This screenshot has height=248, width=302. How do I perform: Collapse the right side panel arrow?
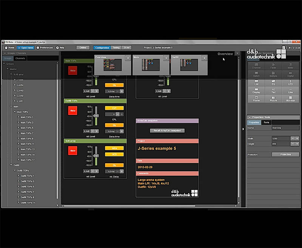[243, 129]
